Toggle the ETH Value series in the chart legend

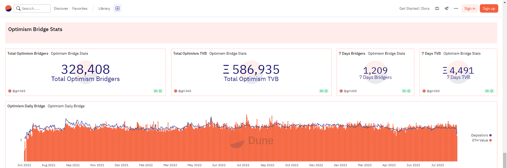482,140
